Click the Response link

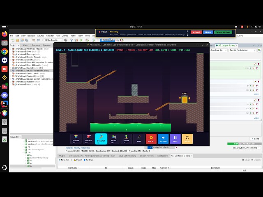[x=85, y=148]
